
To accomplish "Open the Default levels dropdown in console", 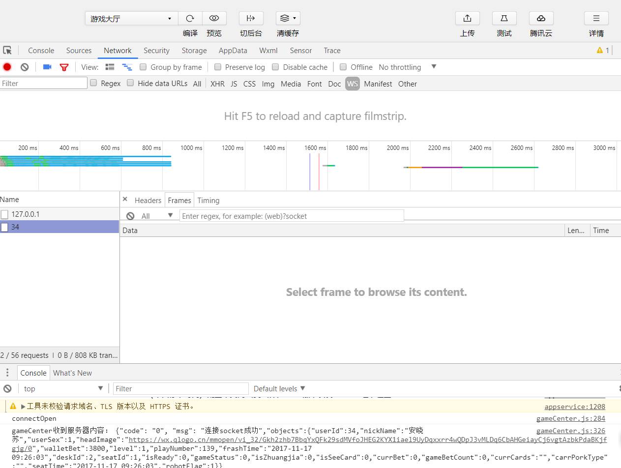I will click(279, 388).
